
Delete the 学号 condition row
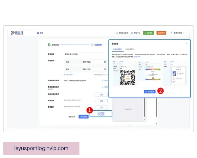tap(105, 69)
